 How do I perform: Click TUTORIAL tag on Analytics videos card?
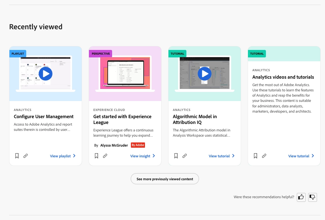click(x=257, y=54)
